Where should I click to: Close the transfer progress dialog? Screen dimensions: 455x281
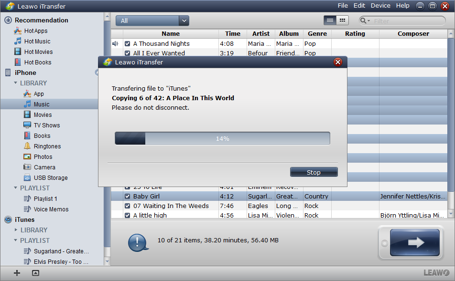click(x=338, y=62)
